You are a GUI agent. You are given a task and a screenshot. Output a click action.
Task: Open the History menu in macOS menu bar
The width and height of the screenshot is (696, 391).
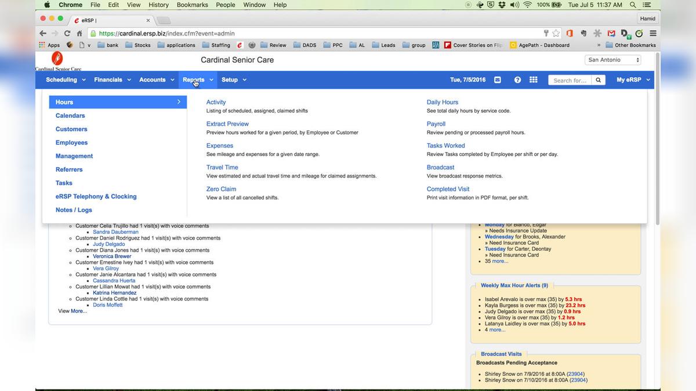pyautogui.click(x=158, y=5)
